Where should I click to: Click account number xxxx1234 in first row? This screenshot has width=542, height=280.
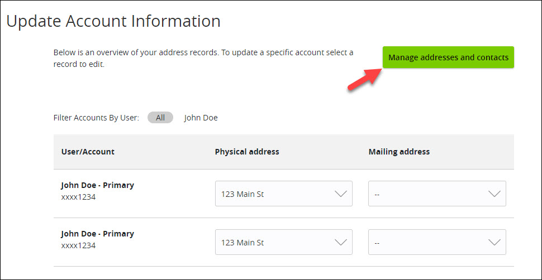78,197
